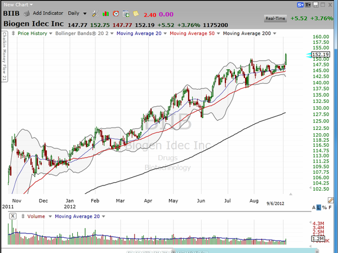Click the up arrow under the price scale
338x253 pixels.
(x=291, y=194)
